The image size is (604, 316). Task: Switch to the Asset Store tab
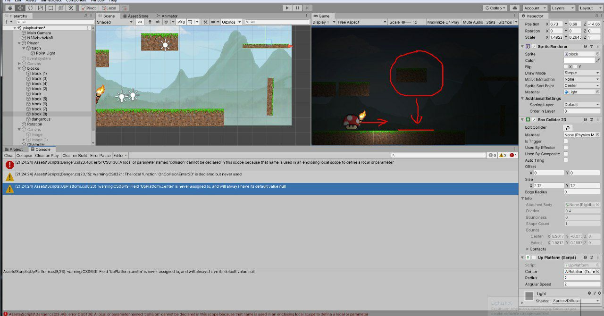pyautogui.click(x=136, y=16)
